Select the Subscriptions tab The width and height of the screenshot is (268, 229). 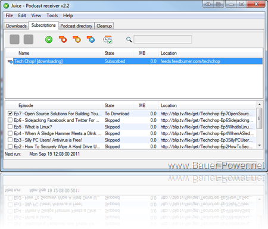pos(43,25)
